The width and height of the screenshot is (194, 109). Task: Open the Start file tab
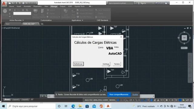pyautogui.click(x=8, y=24)
